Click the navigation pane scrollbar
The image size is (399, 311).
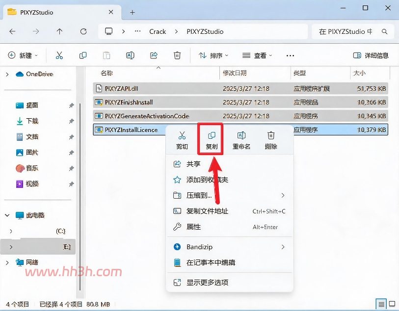(80, 197)
